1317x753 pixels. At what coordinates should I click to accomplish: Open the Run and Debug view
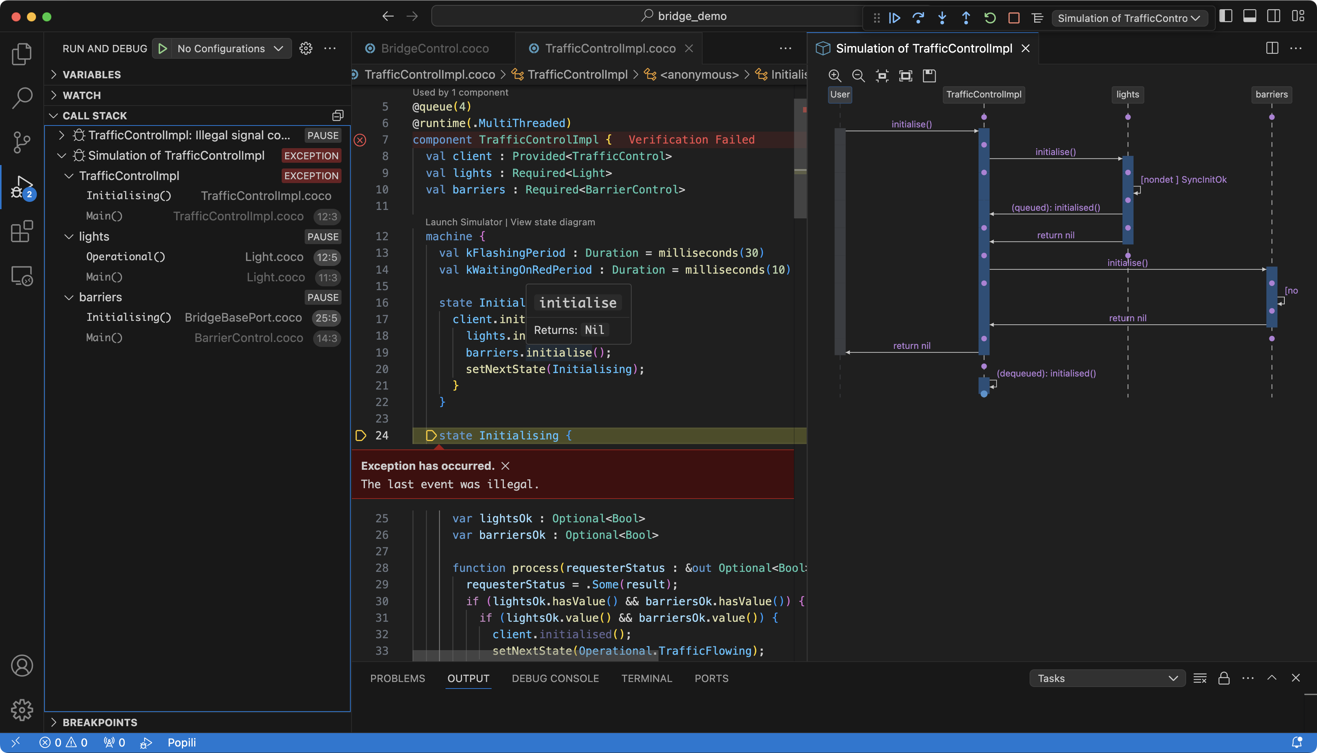click(x=22, y=187)
